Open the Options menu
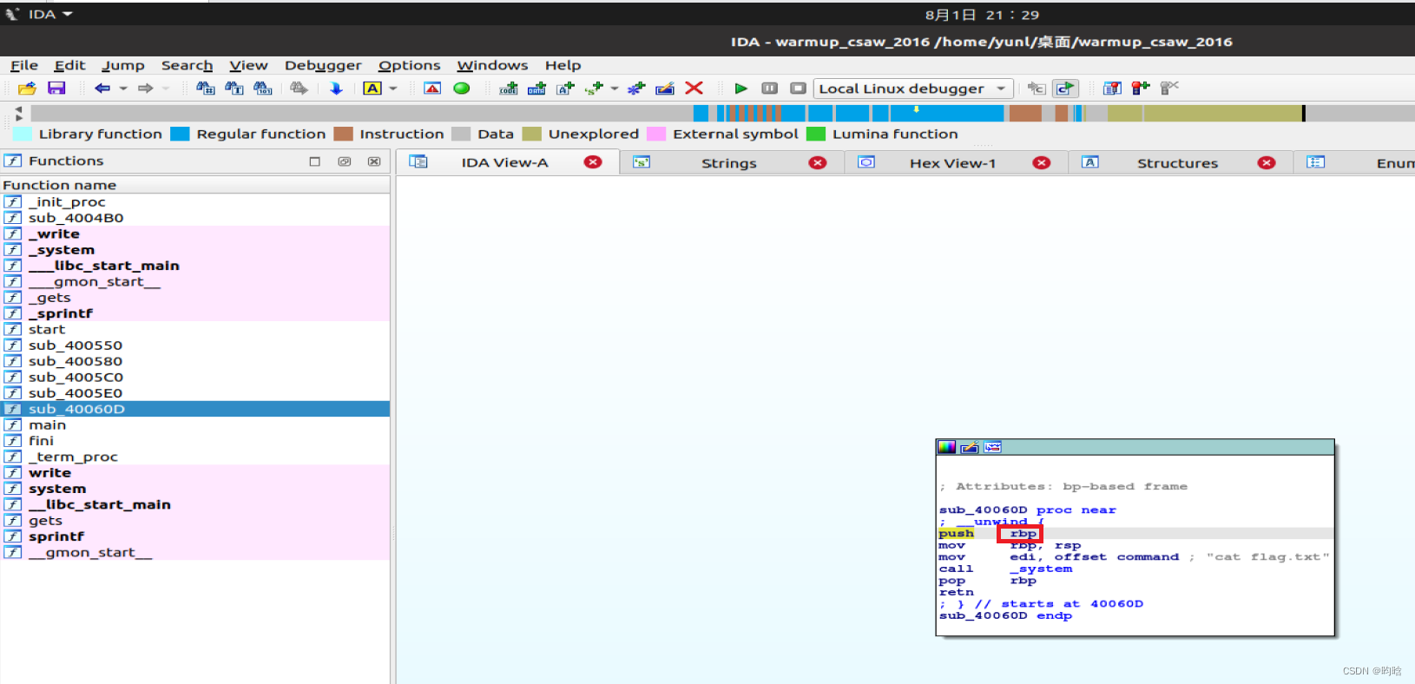Viewport: 1415px width, 684px height. (x=409, y=65)
